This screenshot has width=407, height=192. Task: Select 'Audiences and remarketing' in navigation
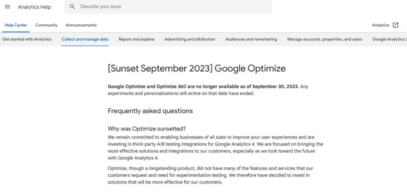tap(251, 39)
